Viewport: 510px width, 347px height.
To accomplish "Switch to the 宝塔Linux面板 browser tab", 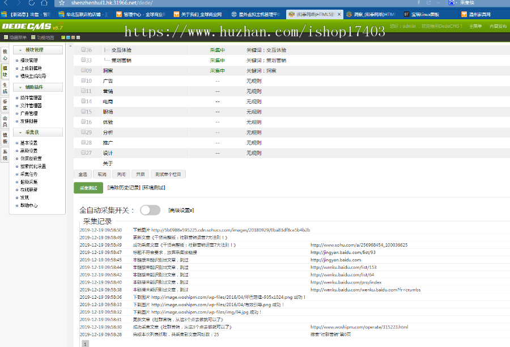I will pos(422,14).
